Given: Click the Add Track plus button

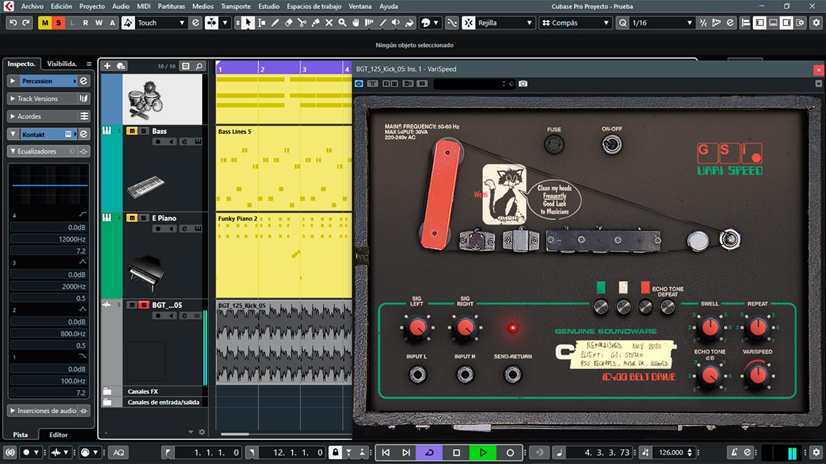Looking at the screenshot, I should click(x=107, y=66).
